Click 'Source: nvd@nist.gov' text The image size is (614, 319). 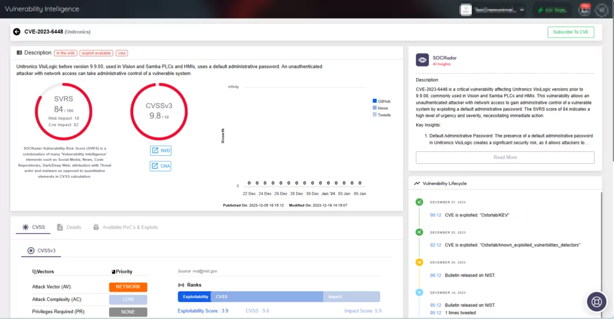(197, 271)
